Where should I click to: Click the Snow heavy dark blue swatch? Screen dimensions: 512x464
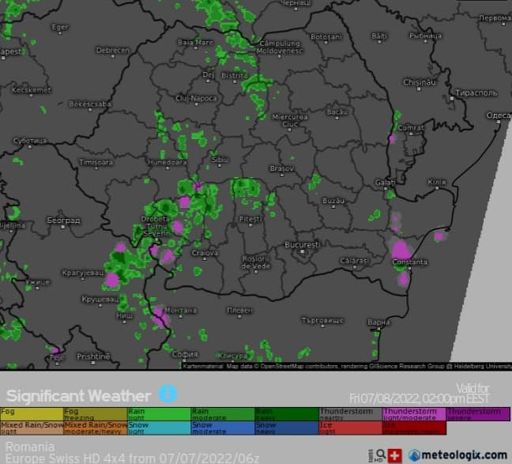coord(286,427)
